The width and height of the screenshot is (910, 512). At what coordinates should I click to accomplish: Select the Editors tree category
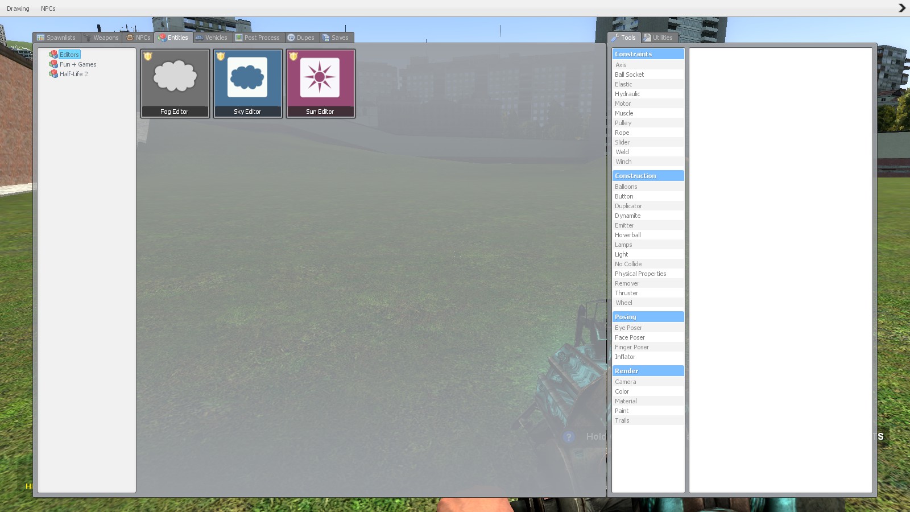click(69, 55)
